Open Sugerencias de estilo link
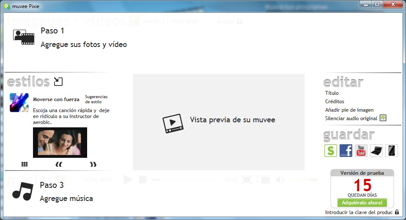Viewport: 406px width, 220px height. click(96, 99)
